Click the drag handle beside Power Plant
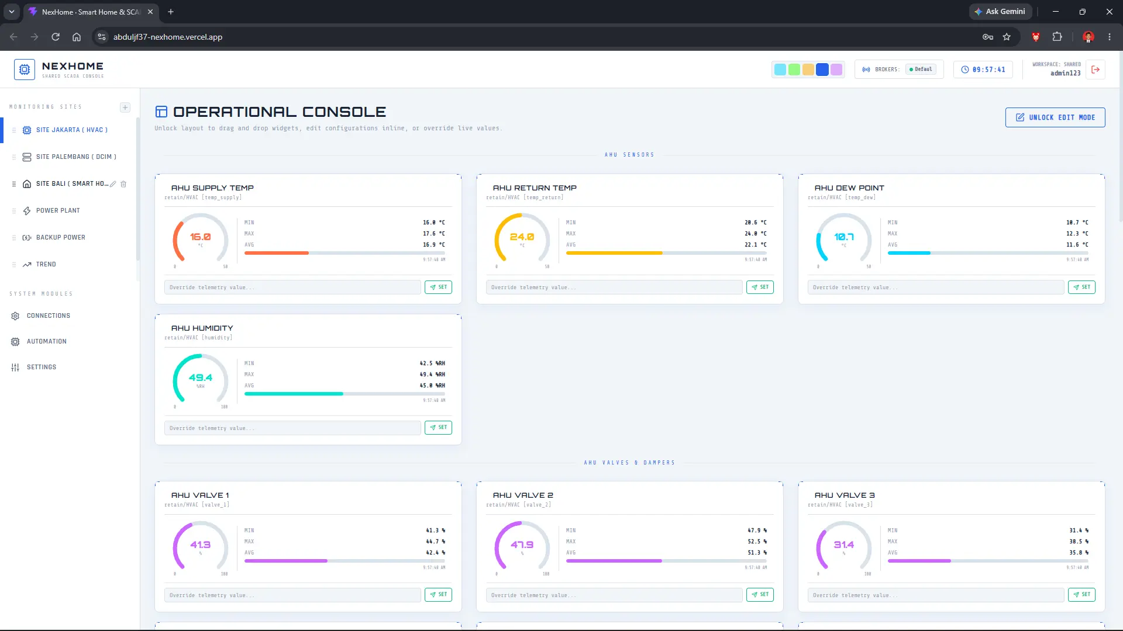The height and width of the screenshot is (631, 1123). (x=14, y=211)
